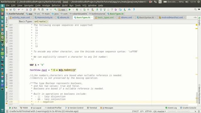Click the onCreate() method breadcrumb
Viewport: 201px width, 113px height.
tap(41, 22)
